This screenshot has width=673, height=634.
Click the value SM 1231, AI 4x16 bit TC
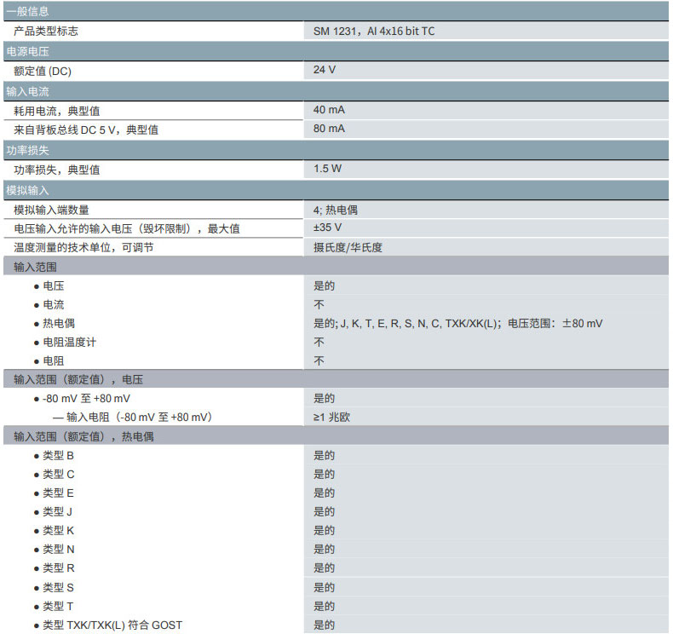(374, 32)
